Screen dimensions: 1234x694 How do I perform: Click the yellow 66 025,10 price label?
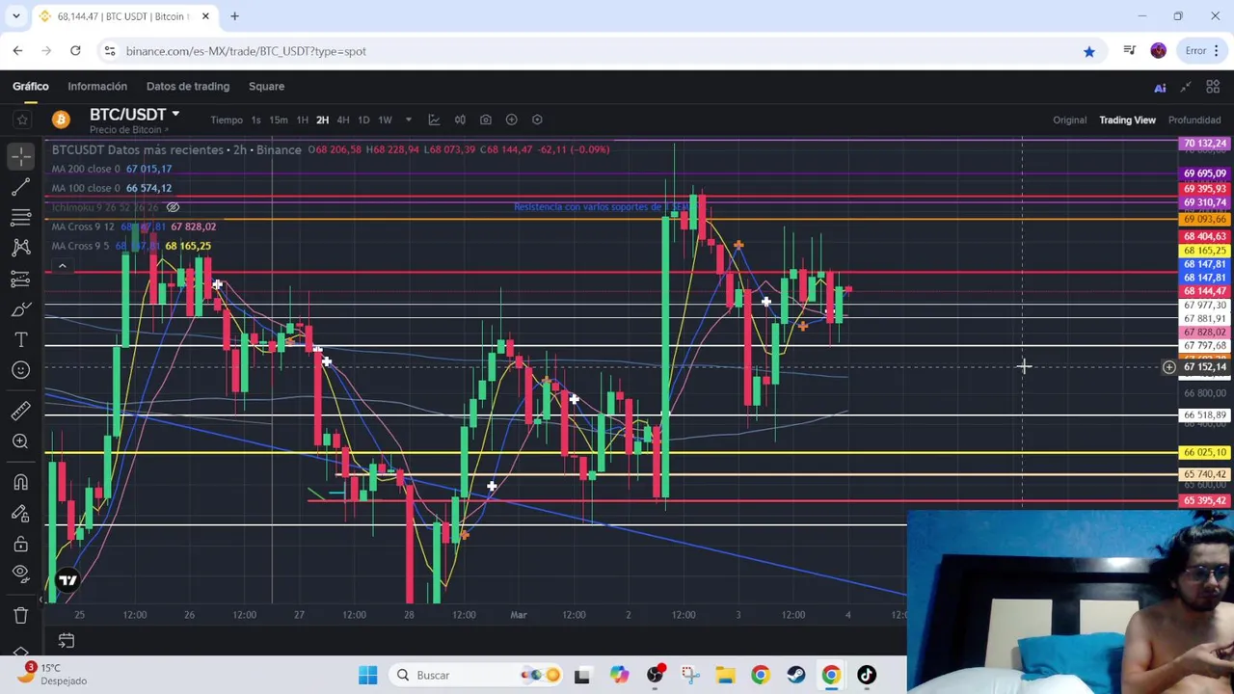[x=1205, y=452]
